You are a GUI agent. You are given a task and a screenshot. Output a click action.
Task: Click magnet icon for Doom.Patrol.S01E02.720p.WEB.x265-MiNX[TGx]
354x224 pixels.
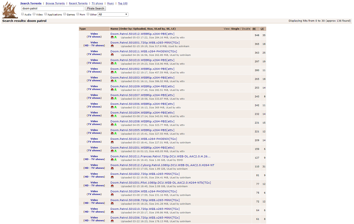click(x=112, y=177)
